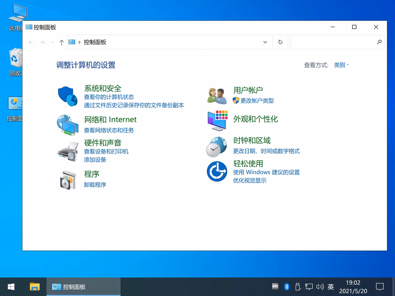Click the forward navigation arrow
395x296 pixels.
pos(43,42)
